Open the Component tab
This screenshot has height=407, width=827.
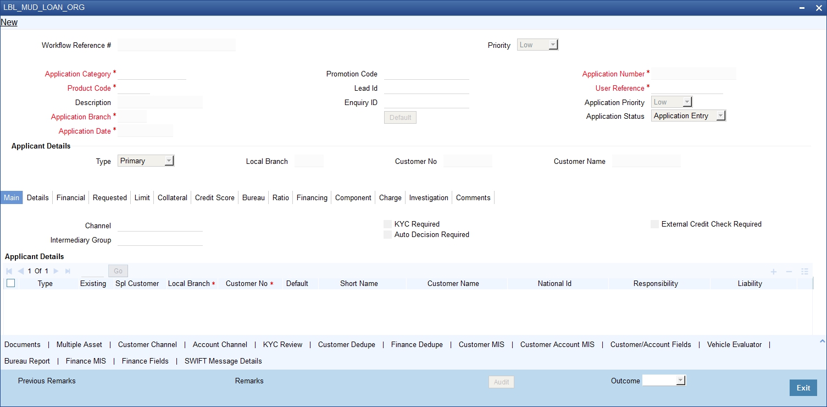[353, 197]
